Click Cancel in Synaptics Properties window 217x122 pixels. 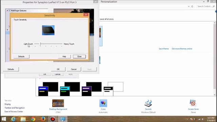point(74,69)
